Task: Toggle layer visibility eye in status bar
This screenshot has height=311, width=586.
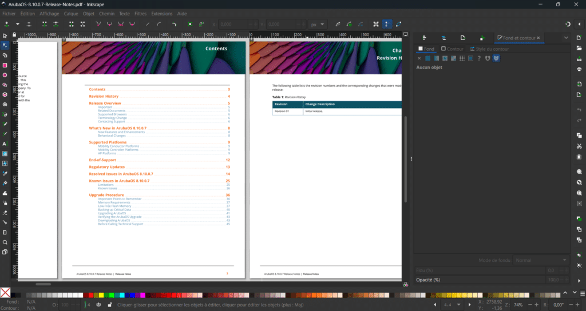Action: (98, 305)
